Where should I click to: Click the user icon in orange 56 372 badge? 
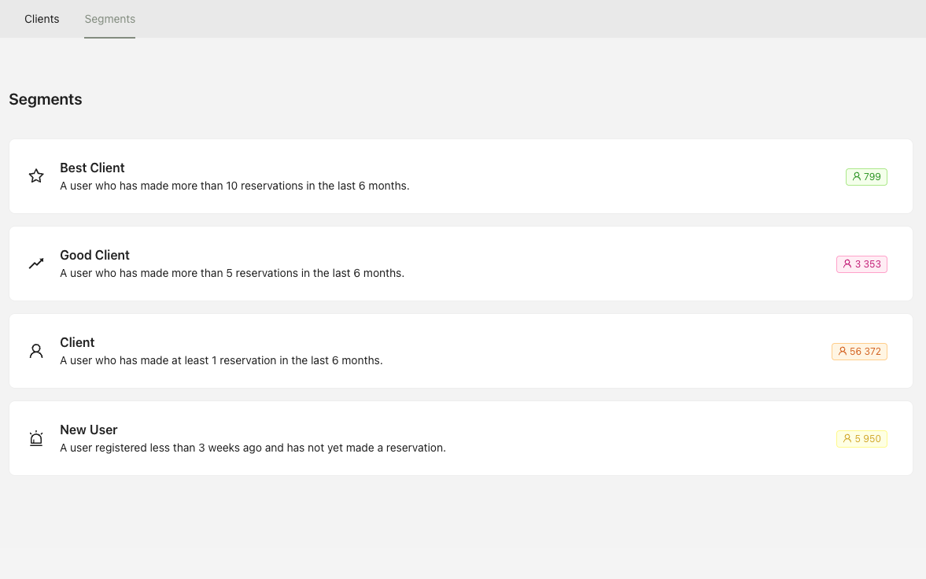(x=843, y=352)
